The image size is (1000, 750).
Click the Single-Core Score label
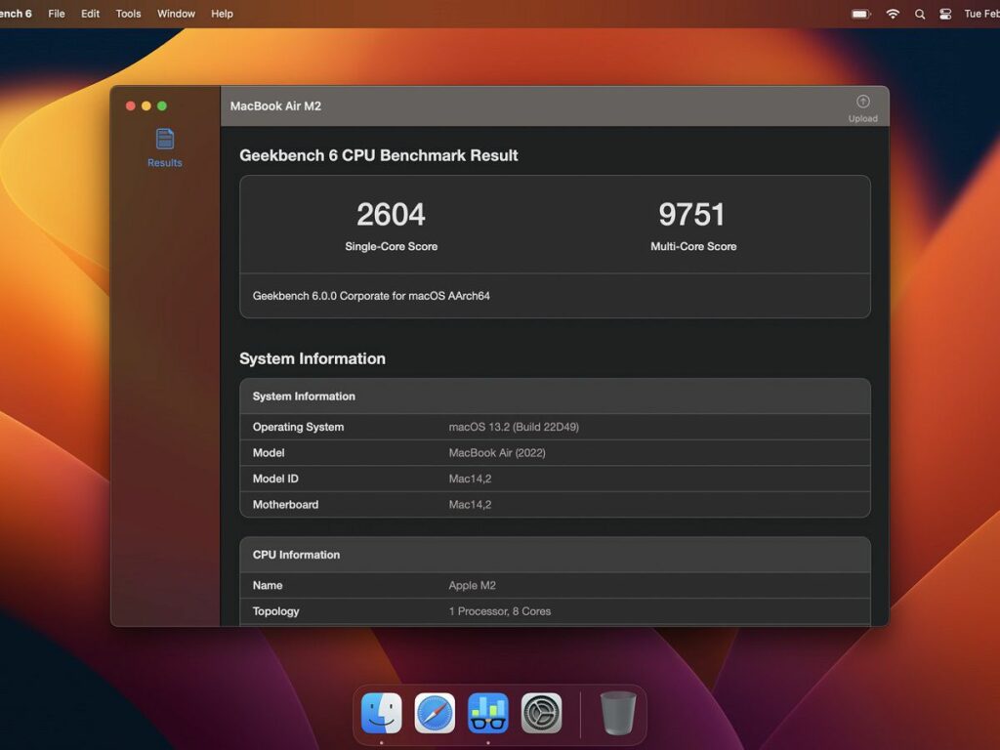[391, 246]
